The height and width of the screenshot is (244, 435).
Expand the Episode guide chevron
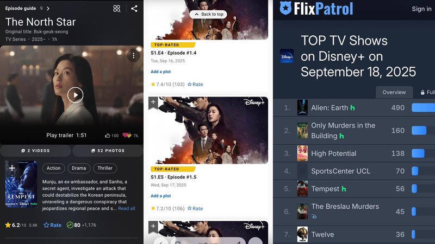(x=48, y=9)
